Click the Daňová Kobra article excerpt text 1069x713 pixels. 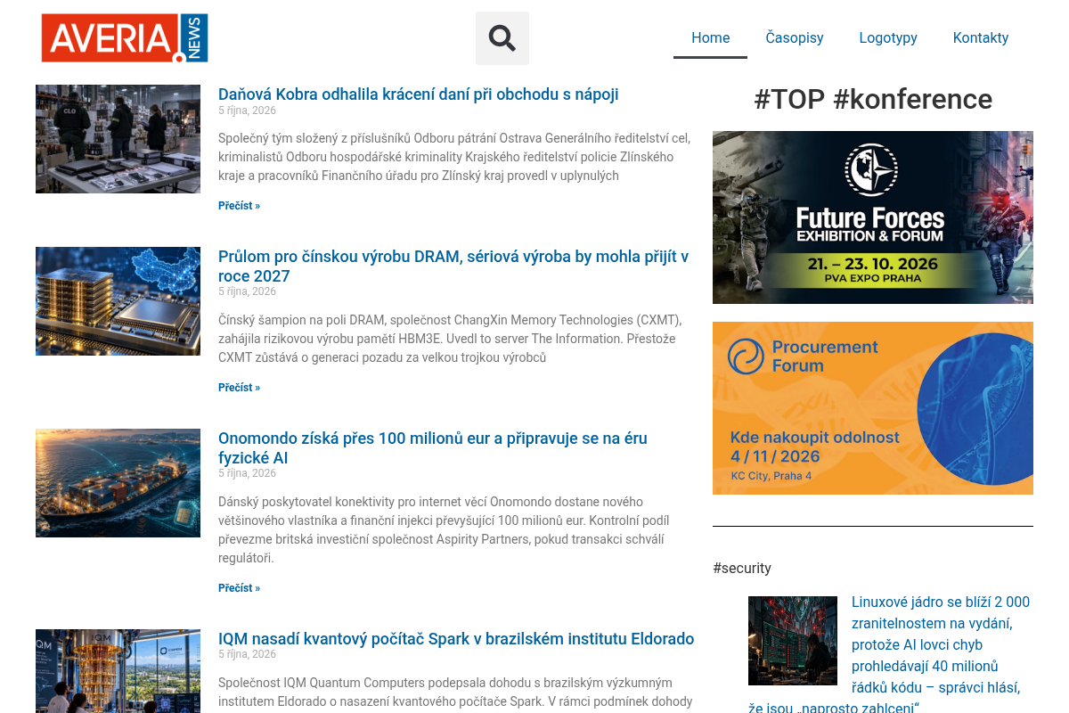pos(454,157)
